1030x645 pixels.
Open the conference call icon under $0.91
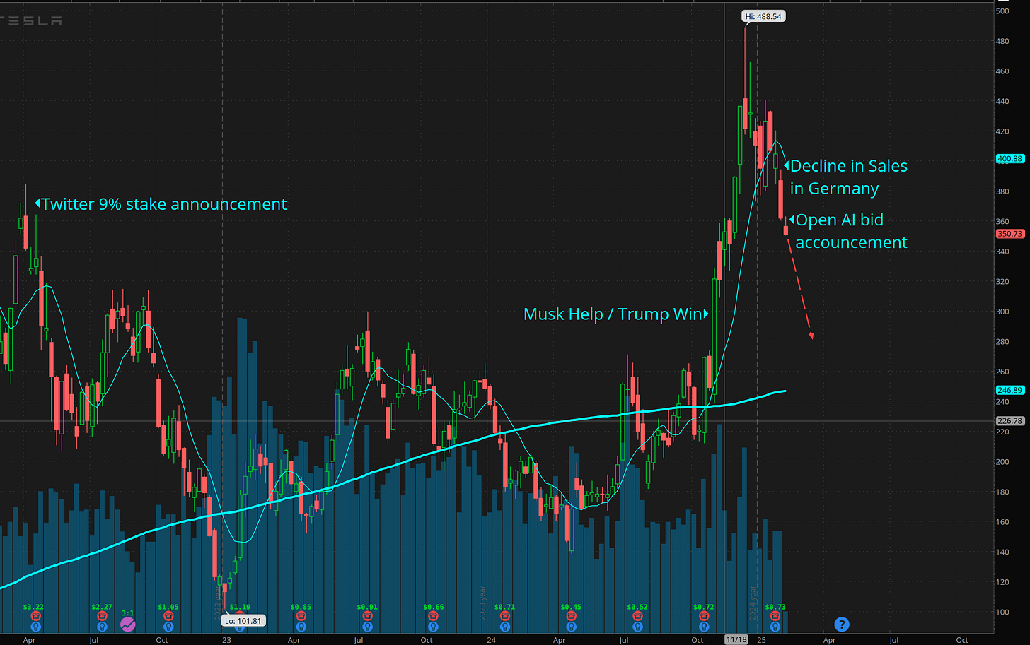367,616
